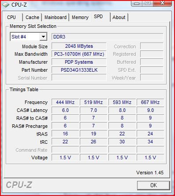Click the DDR3 memory type field
The height and width of the screenshot is (196, 175).
click(108, 37)
